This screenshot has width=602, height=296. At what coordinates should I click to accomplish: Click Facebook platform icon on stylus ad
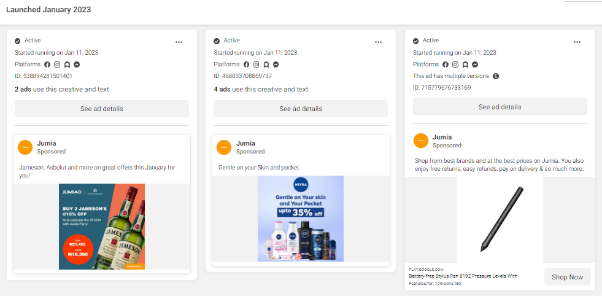446,64
